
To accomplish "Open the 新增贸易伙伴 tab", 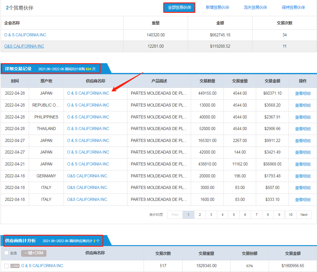I will [217, 7].
